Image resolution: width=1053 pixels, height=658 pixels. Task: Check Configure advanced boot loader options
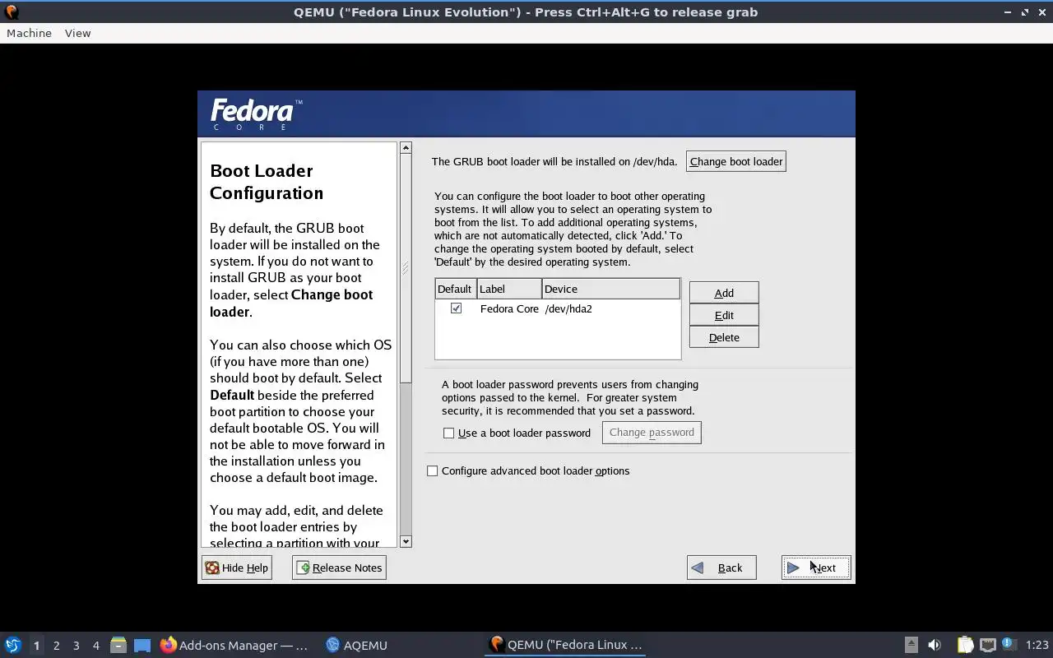click(x=433, y=470)
